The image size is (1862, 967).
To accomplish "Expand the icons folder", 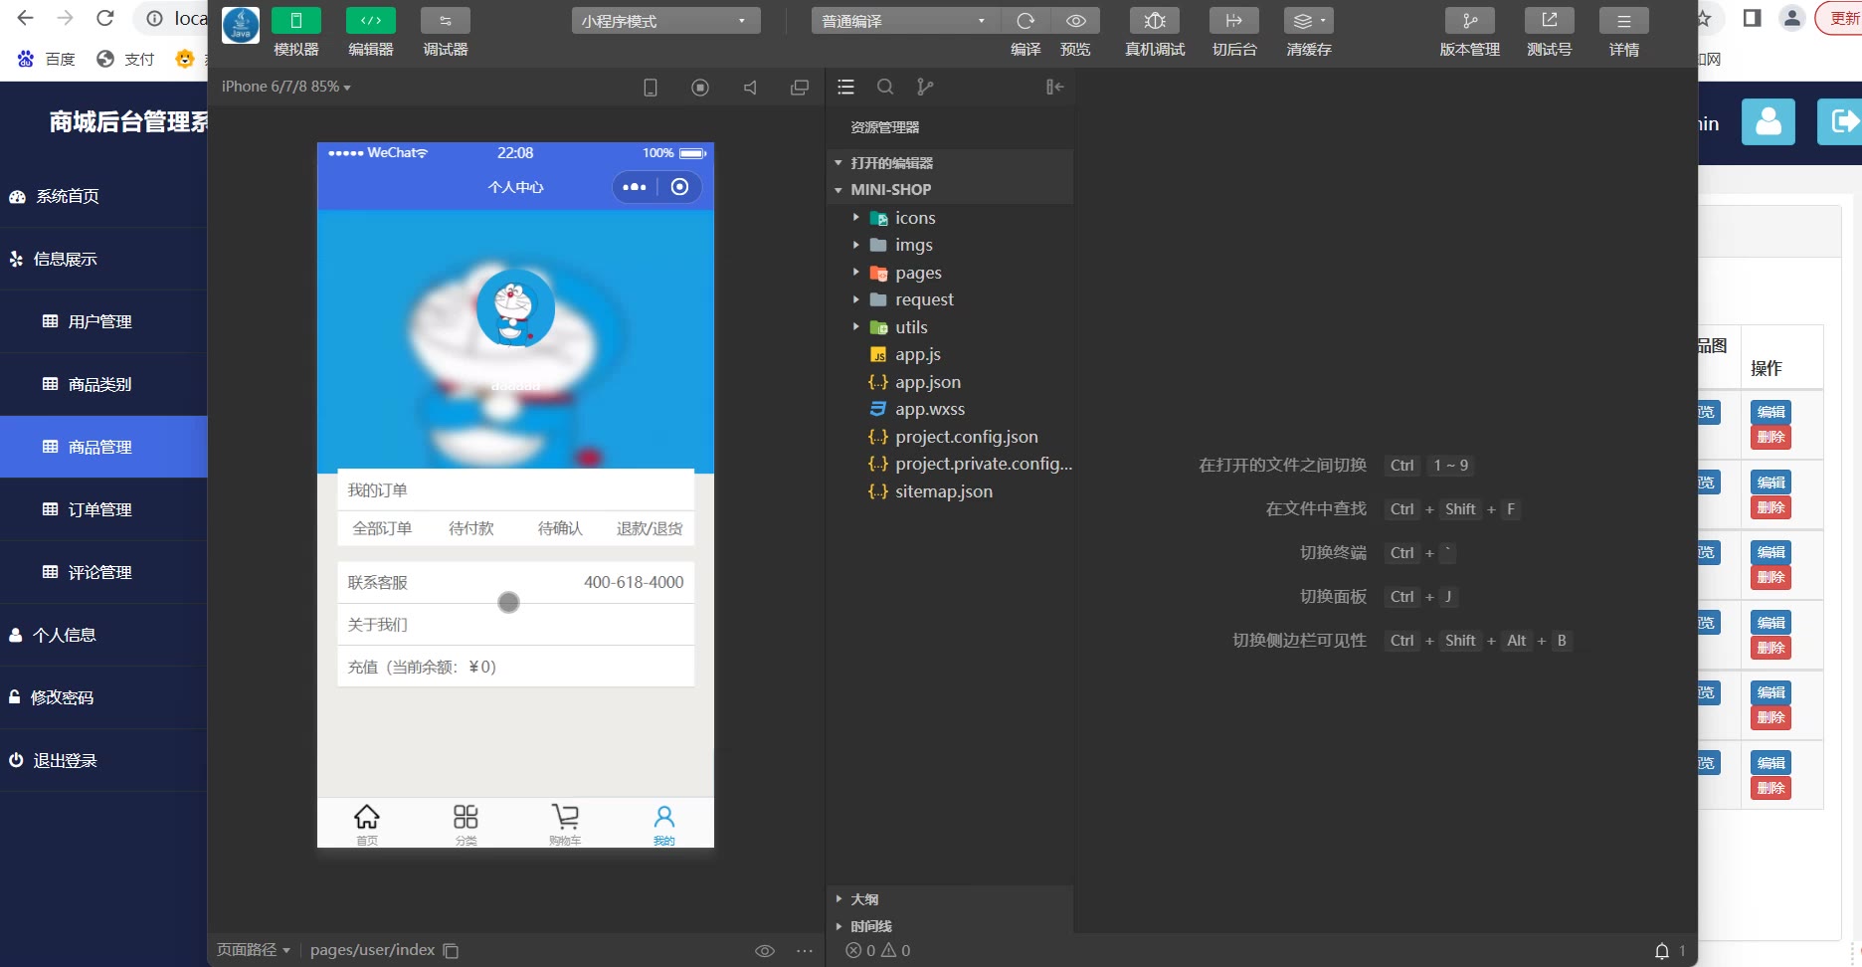I will [950, 218].
